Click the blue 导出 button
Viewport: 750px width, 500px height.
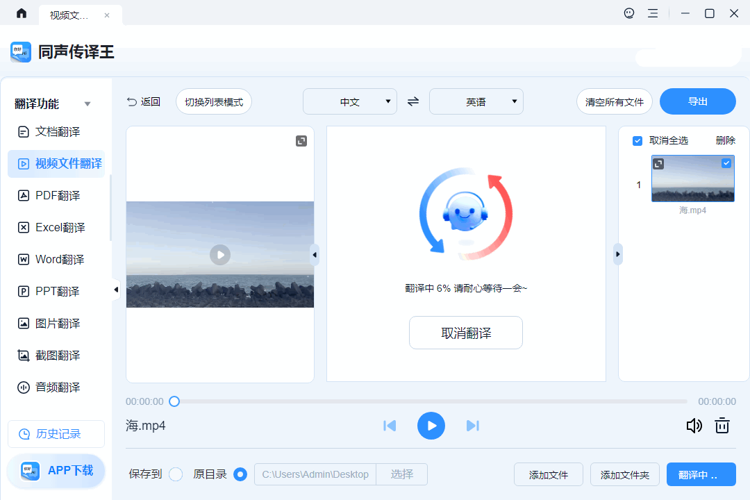click(x=697, y=101)
